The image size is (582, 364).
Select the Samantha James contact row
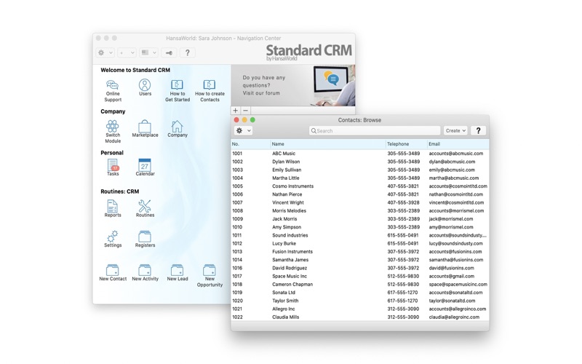coord(359,260)
